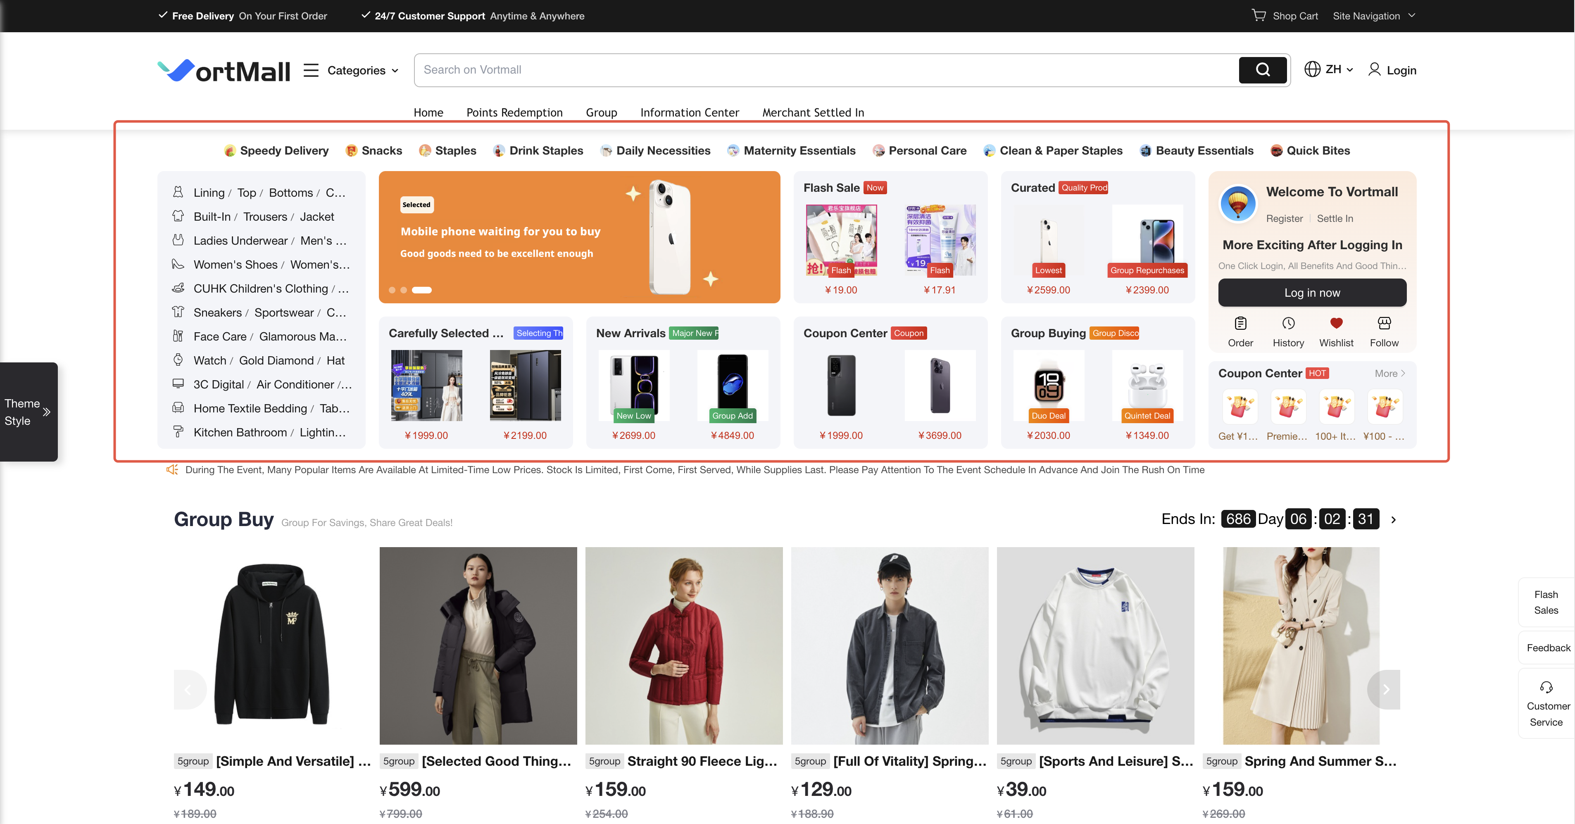Click the Wishlist heart icon
Image resolution: width=1575 pixels, height=824 pixels.
(x=1336, y=323)
